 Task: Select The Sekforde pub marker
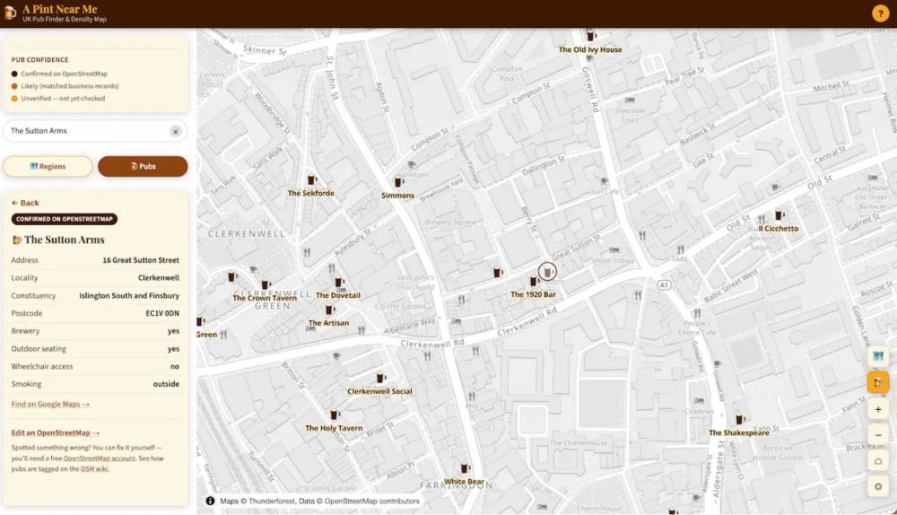coord(311,179)
